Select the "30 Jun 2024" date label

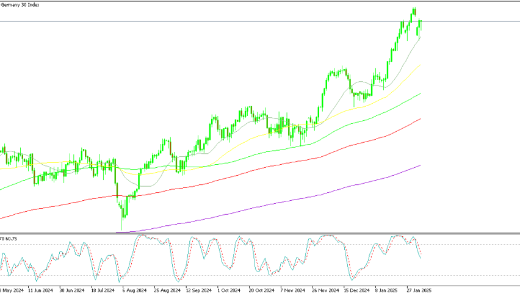[72, 291]
